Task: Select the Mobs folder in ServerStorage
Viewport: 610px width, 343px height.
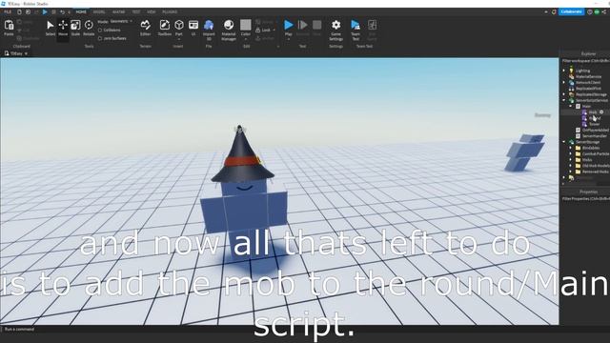Action: coord(587,160)
